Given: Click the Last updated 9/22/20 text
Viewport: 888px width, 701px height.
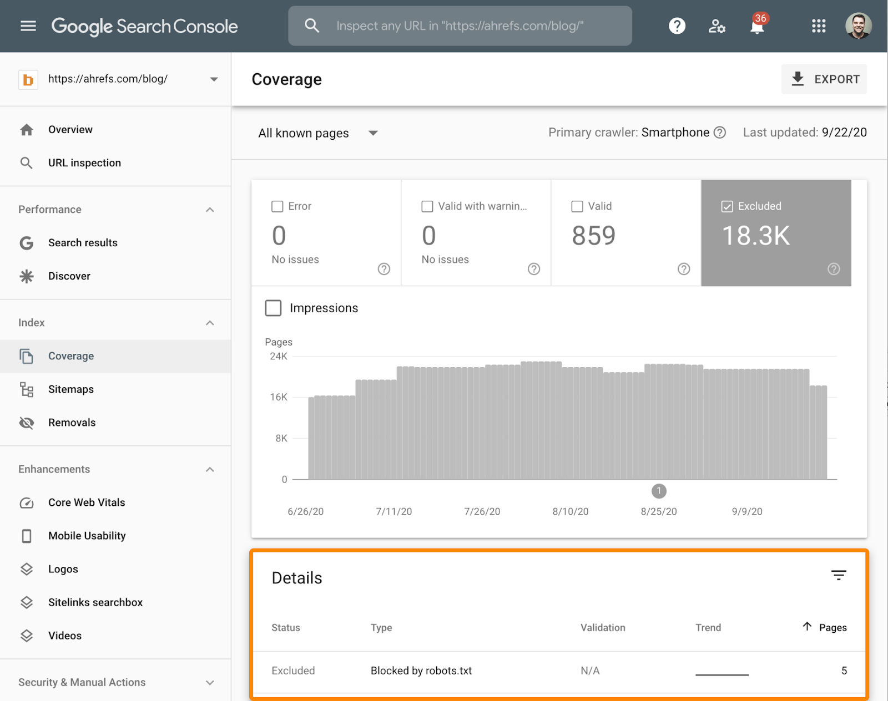Looking at the screenshot, I should click(805, 133).
